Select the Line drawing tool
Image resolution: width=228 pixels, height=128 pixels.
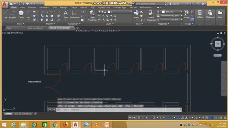[x=5, y=14]
